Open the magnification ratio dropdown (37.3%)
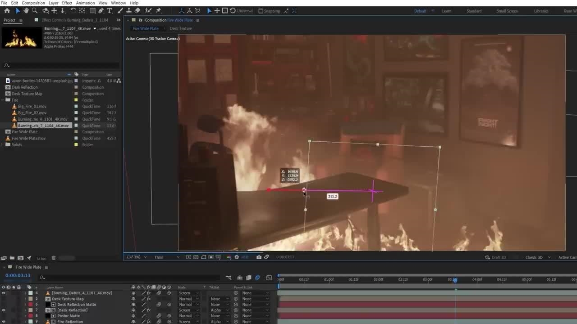Screen dimensions: 577x324 [x=136, y=257]
